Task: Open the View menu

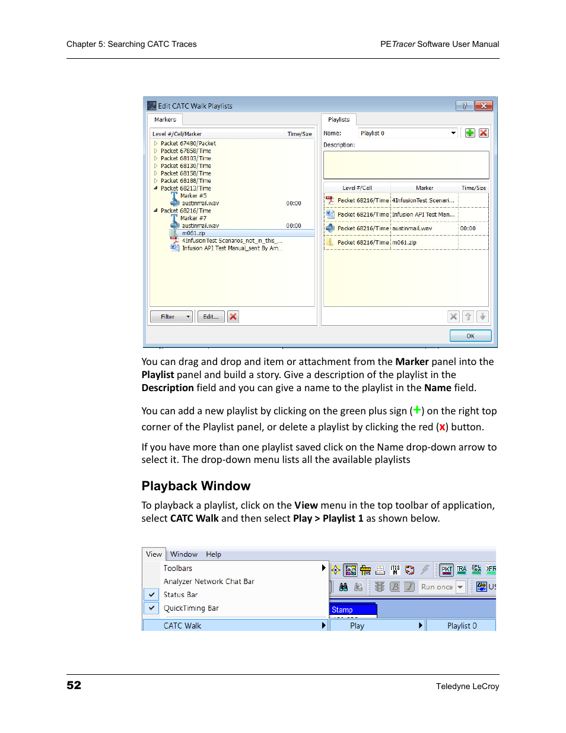Action: tap(154, 554)
